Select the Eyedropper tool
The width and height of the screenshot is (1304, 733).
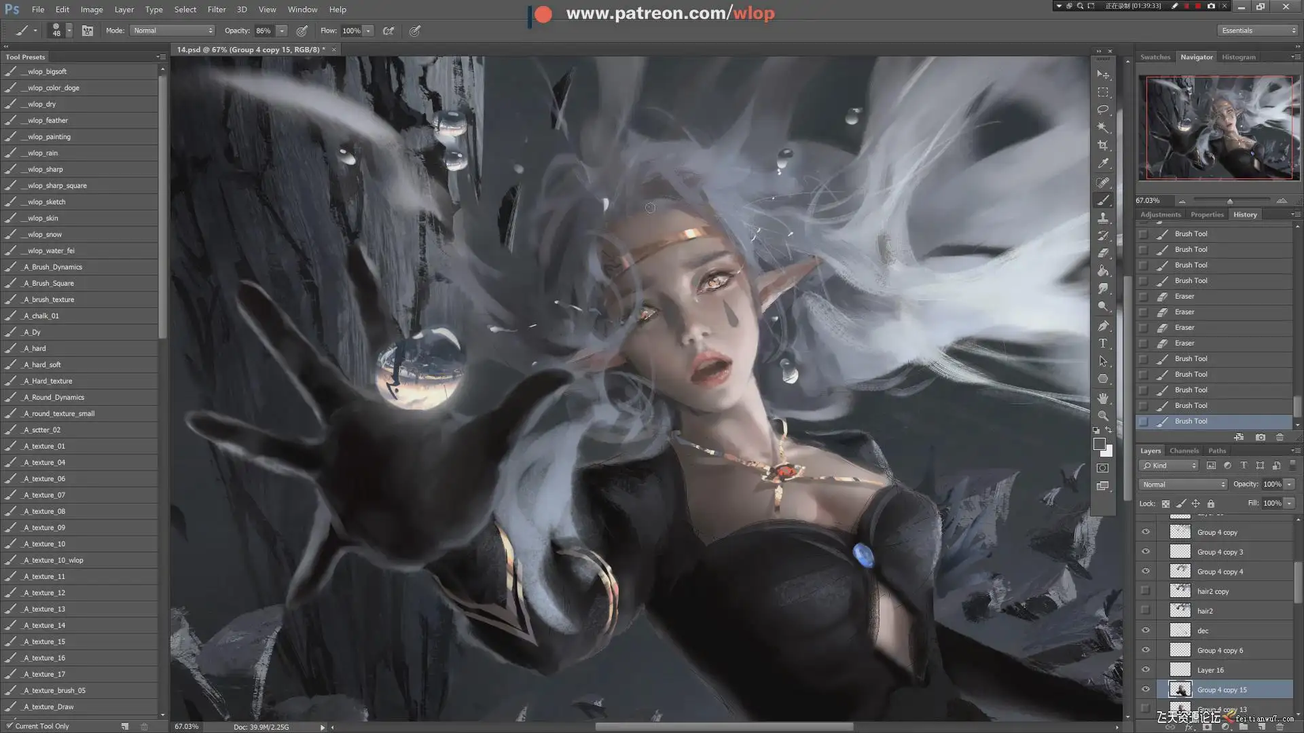pos(1103,164)
